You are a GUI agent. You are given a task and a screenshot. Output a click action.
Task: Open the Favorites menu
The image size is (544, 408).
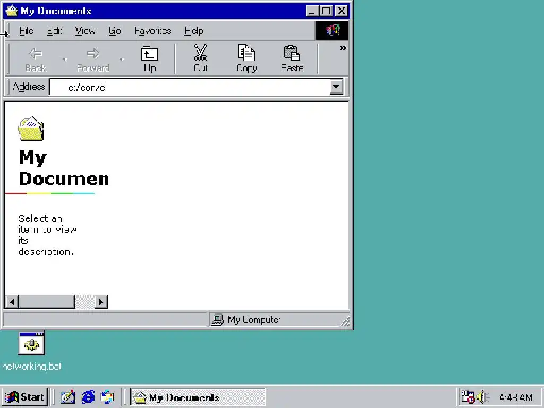(152, 31)
